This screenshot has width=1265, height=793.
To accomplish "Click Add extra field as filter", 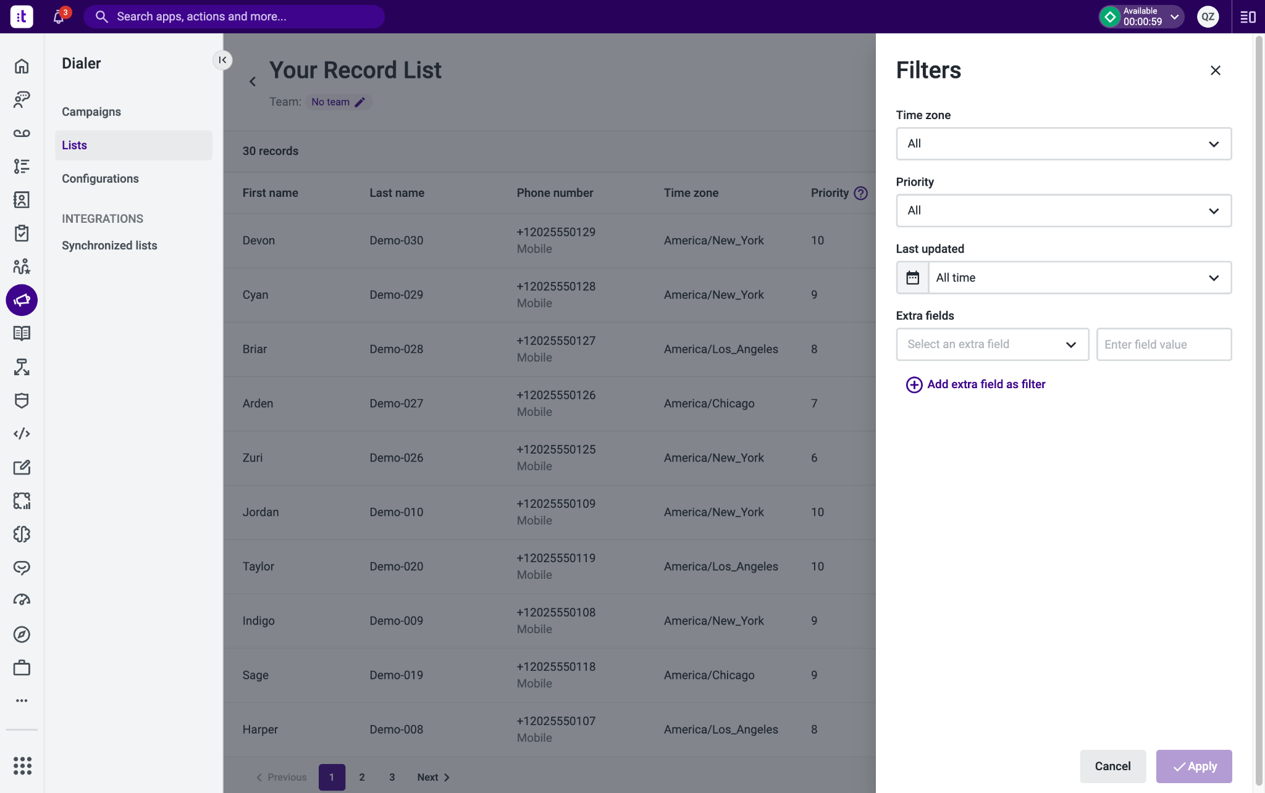I will pos(975,384).
